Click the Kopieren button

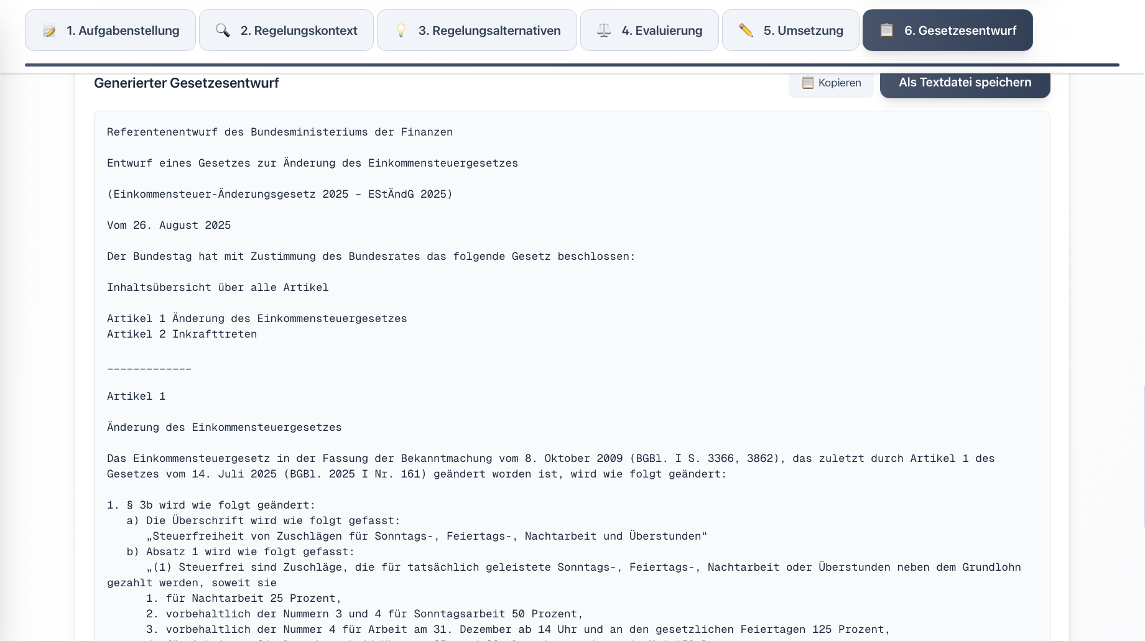tap(831, 83)
